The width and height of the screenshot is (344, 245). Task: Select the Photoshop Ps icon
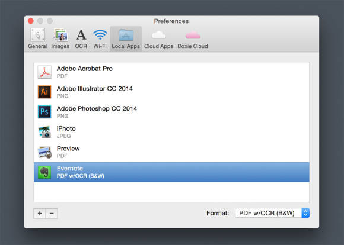click(44, 112)
